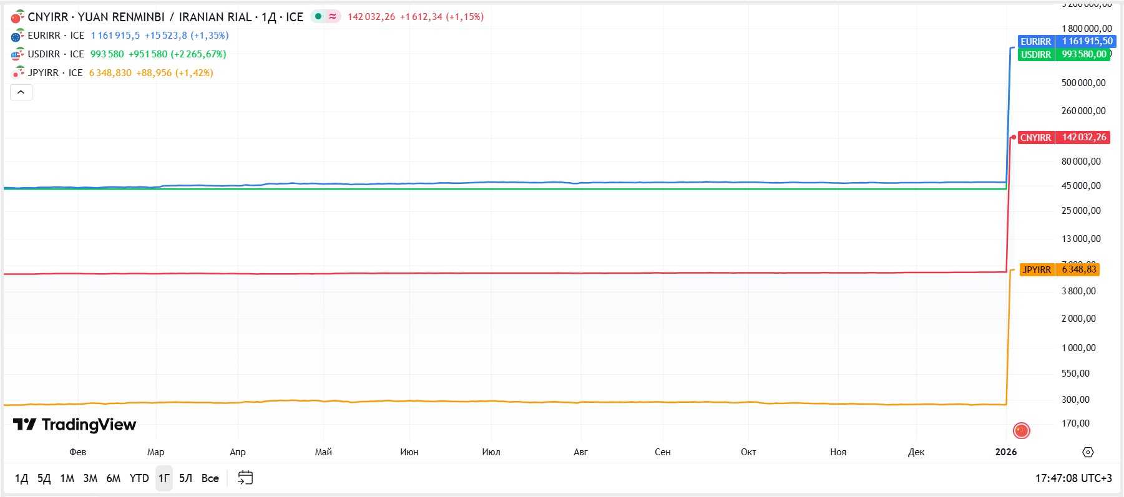This screenshot has height=497, width=1124.
Task: Click the EURIRR flag icon in legend
Action: [17, 36]
